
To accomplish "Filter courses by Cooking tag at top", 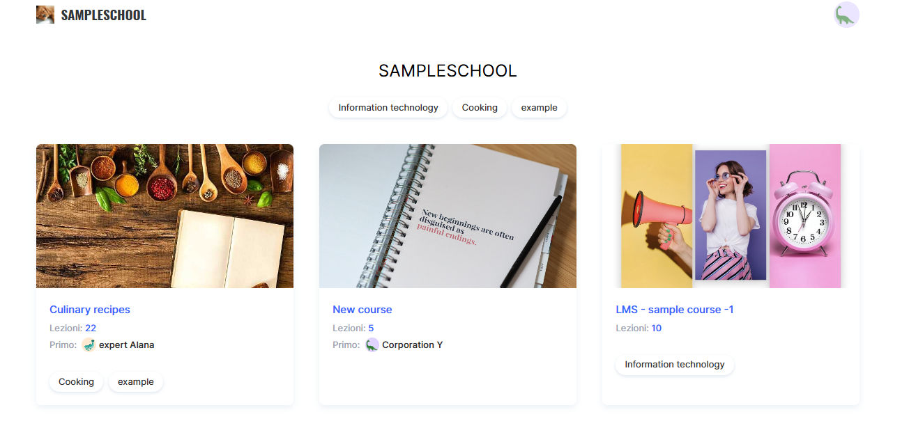I will point(480,108).
